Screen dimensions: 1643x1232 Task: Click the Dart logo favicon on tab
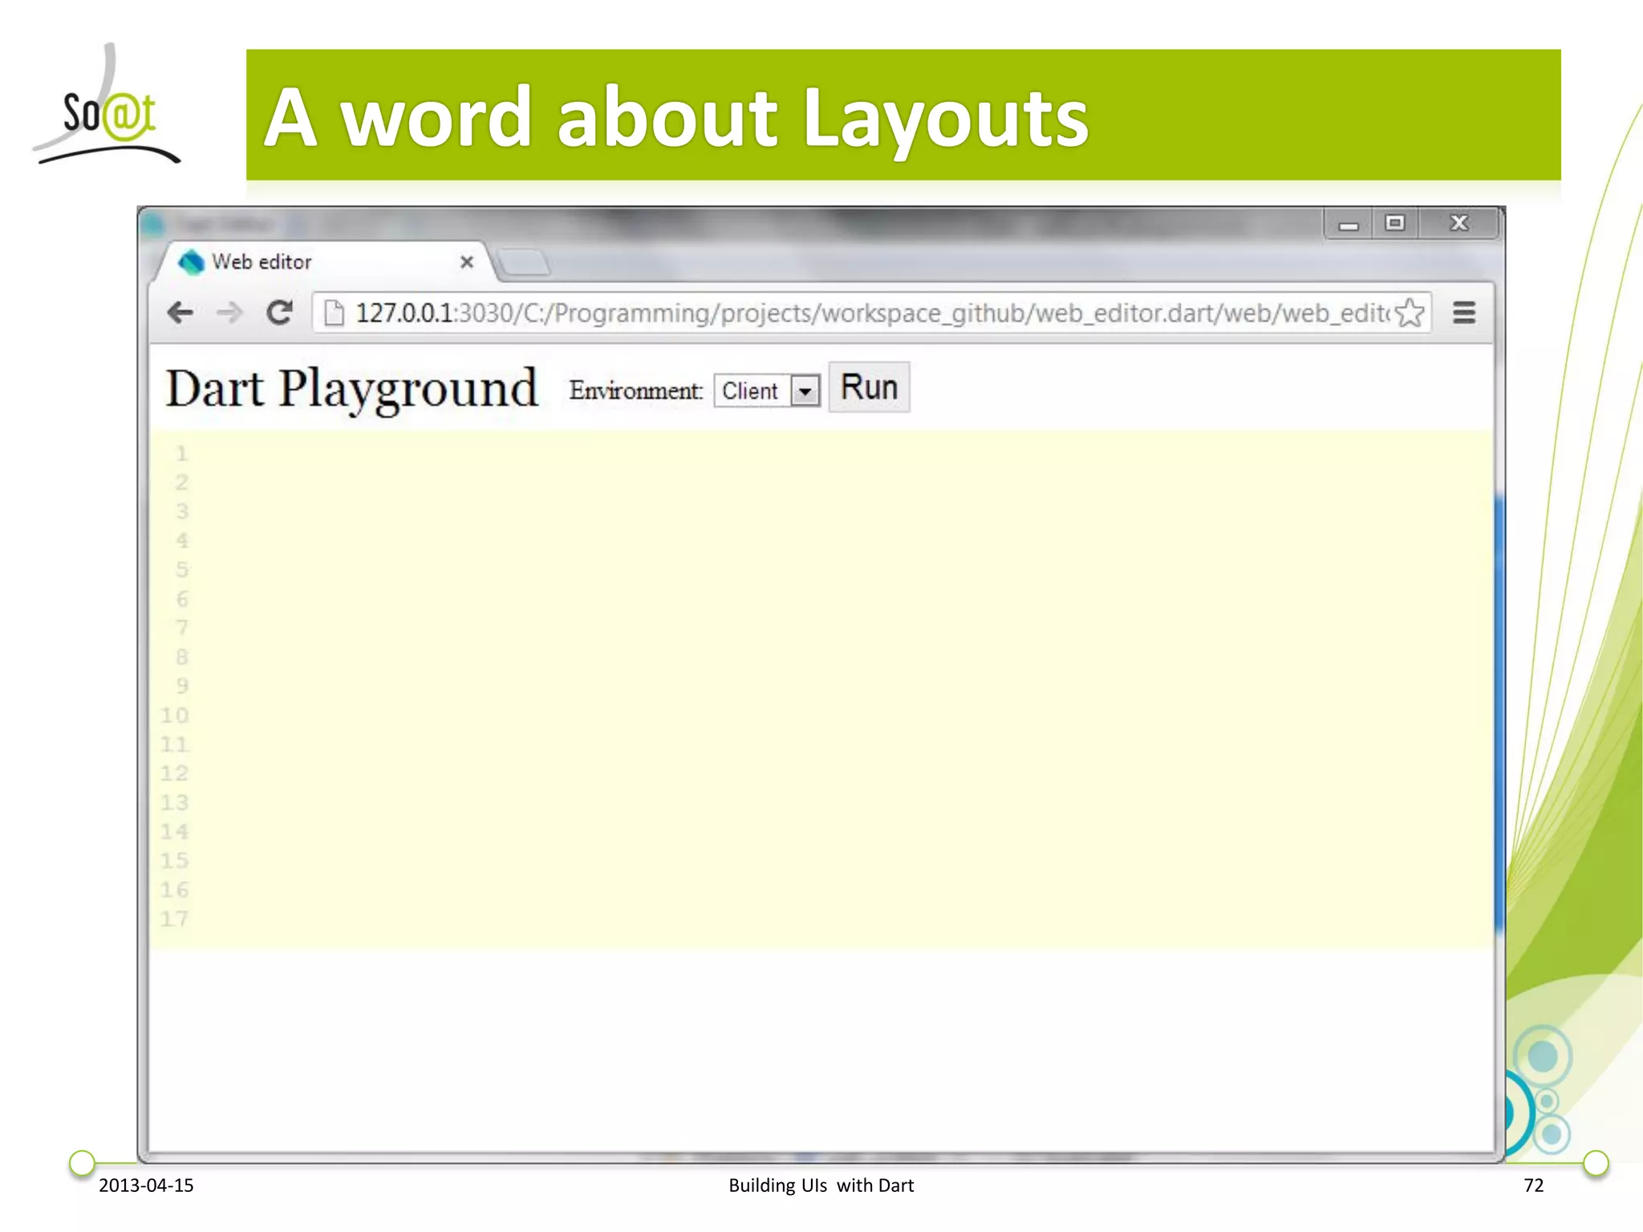pyautogui.click(x=191, y=262)
